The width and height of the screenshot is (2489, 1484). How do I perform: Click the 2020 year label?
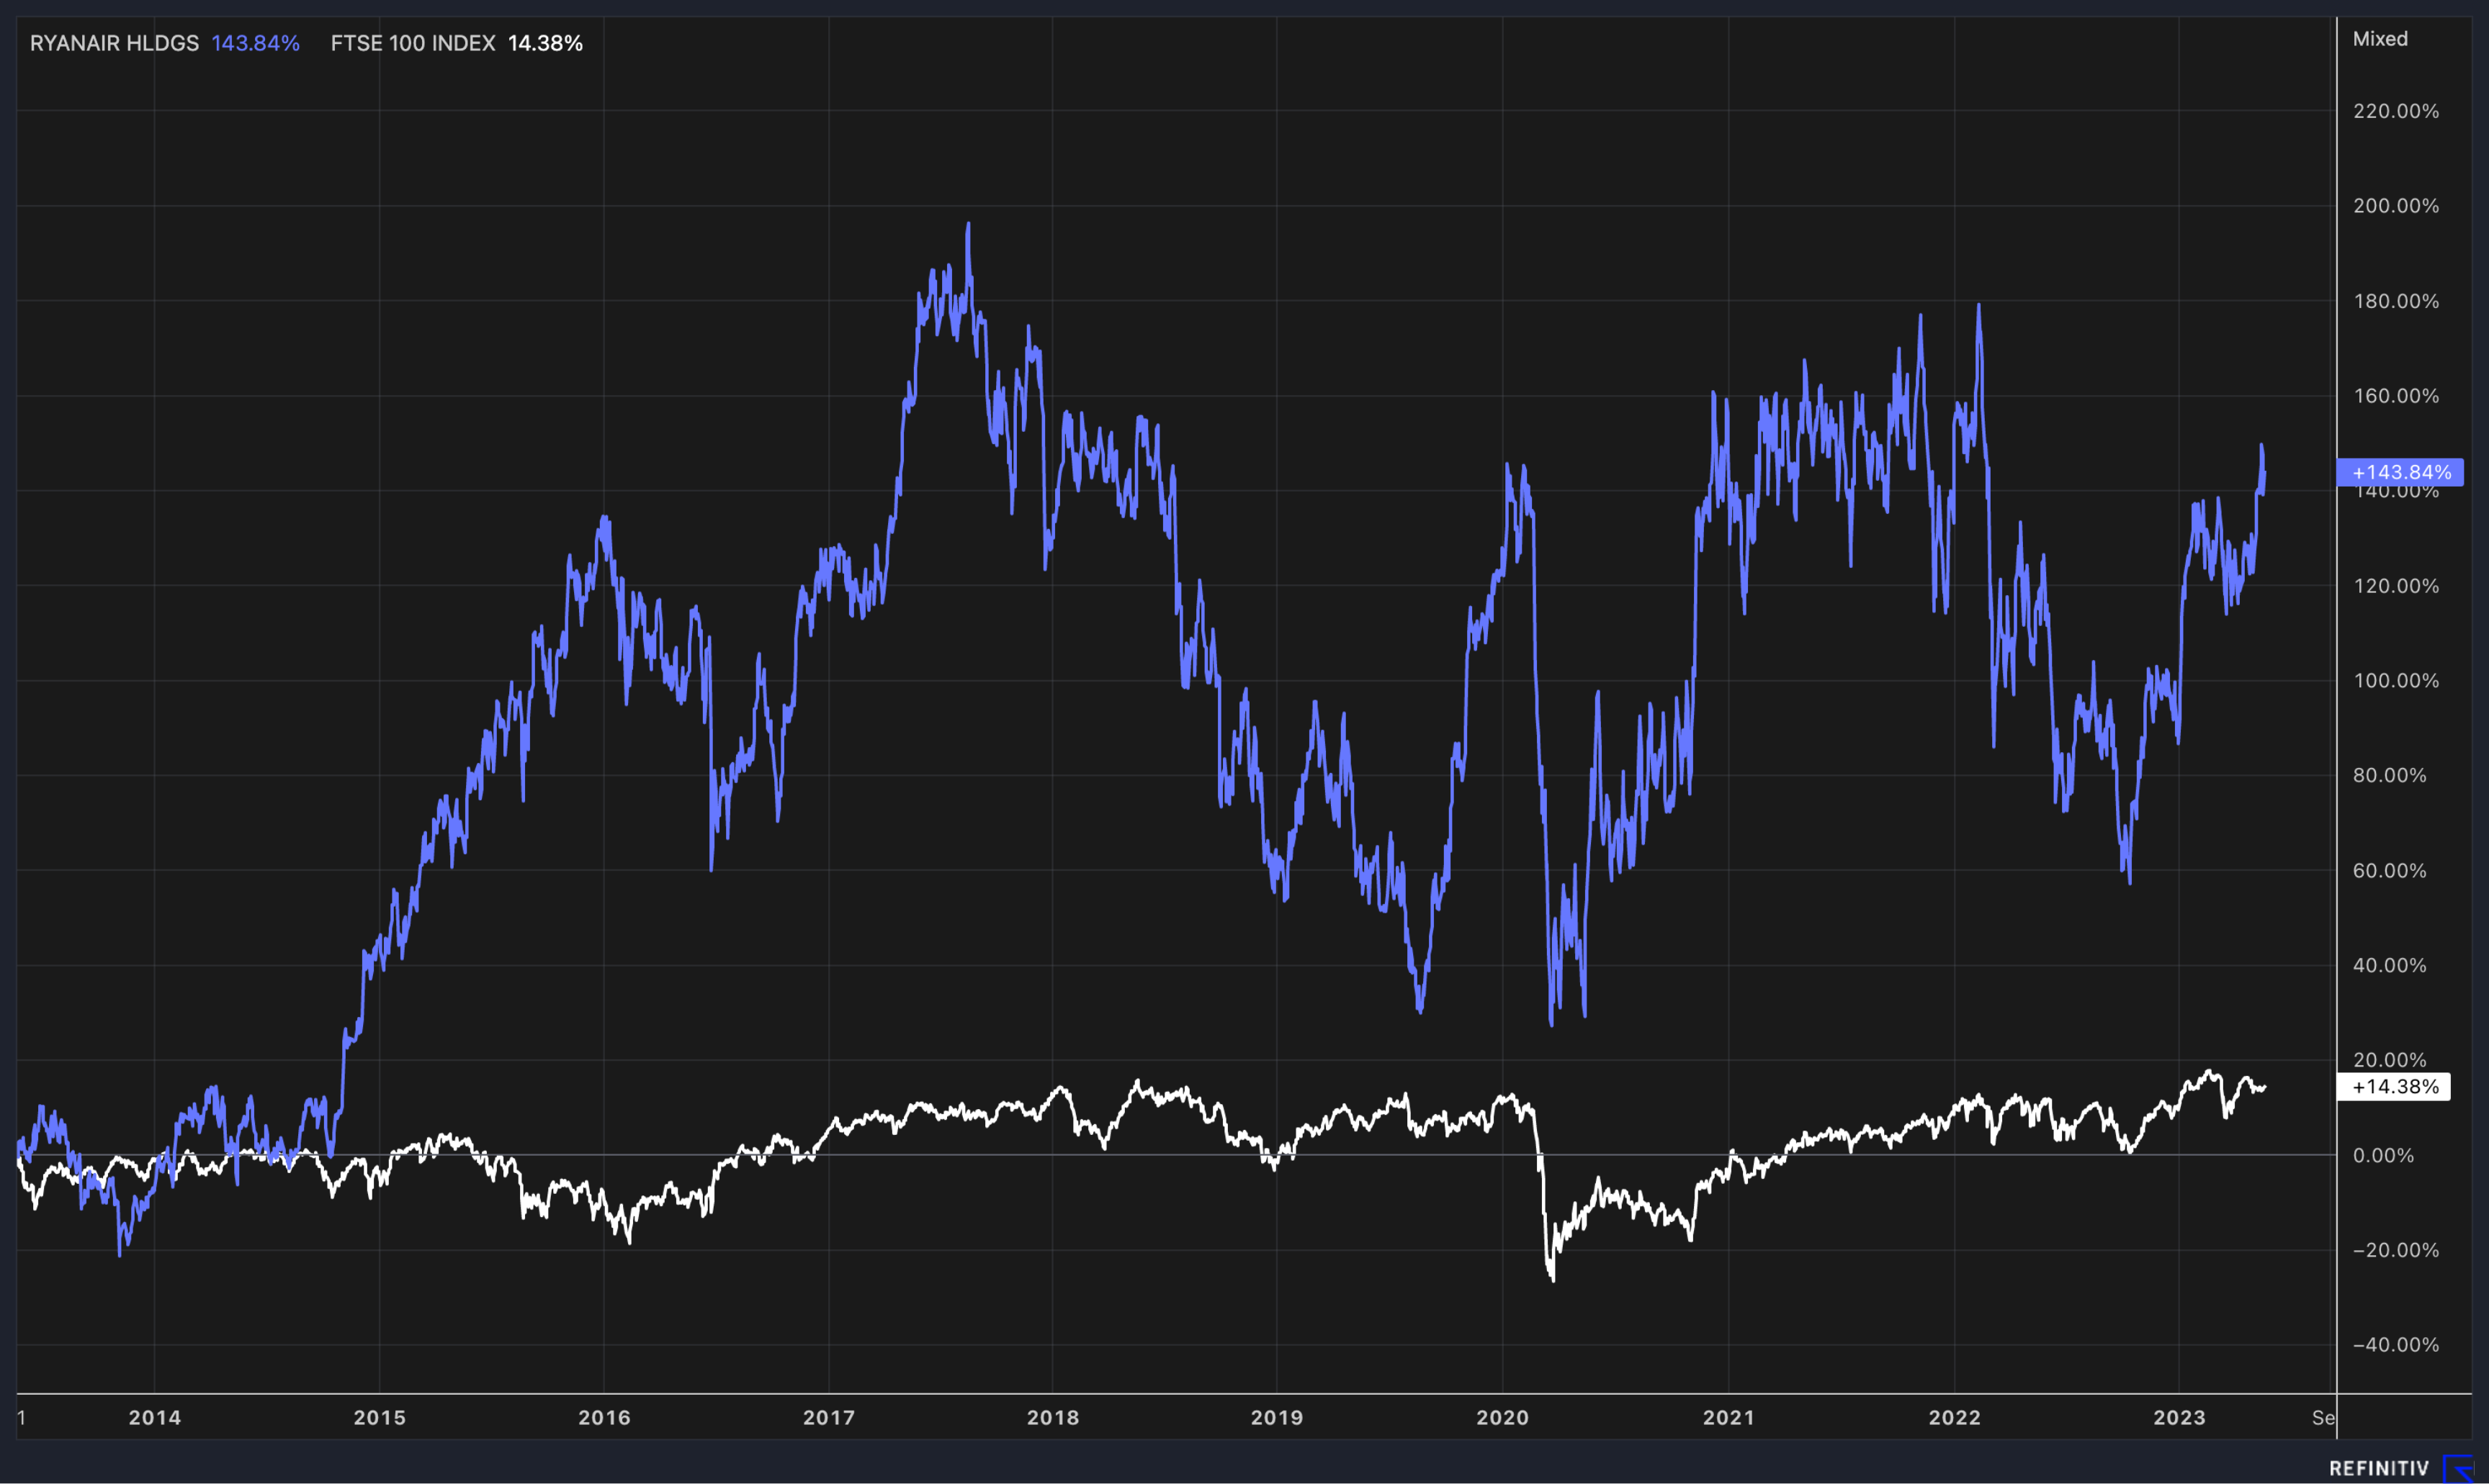coord(1502,1417)
